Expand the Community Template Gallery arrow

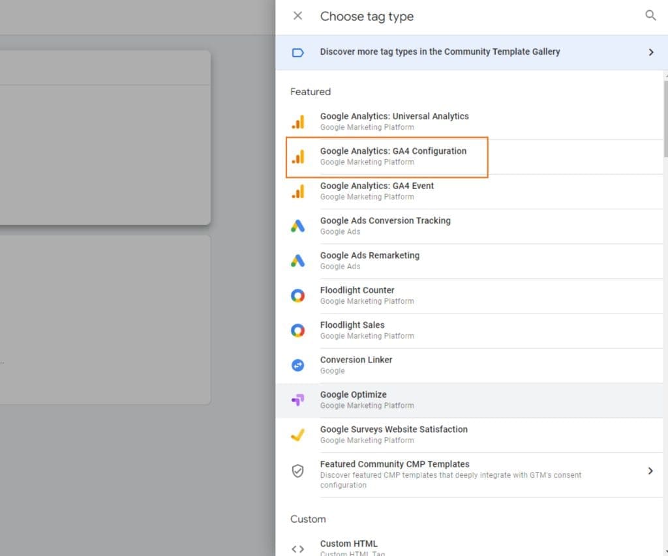coord(650,51)
